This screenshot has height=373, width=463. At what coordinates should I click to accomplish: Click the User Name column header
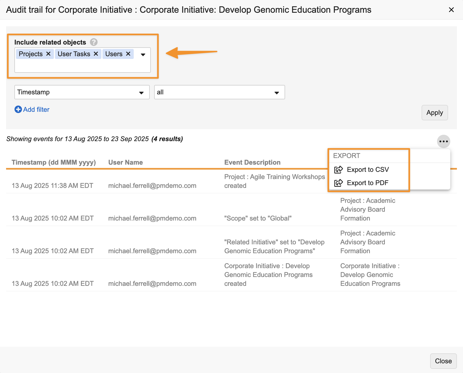click(x=125, y=162)
